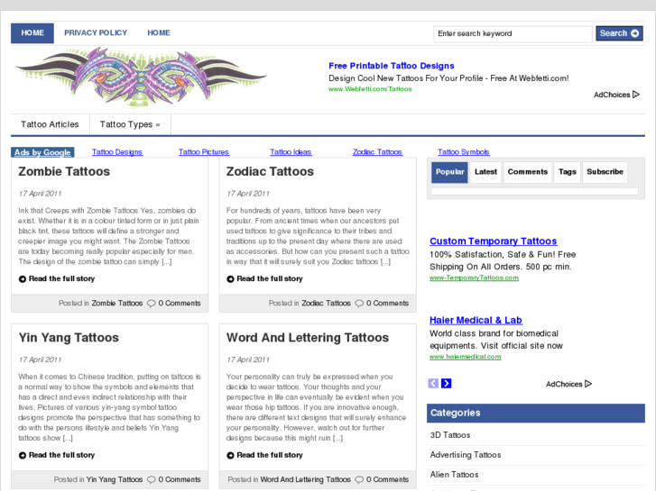
Task: Open 0 Comments on Zodiac Tattoos post
Action: [x=387, y=304]
